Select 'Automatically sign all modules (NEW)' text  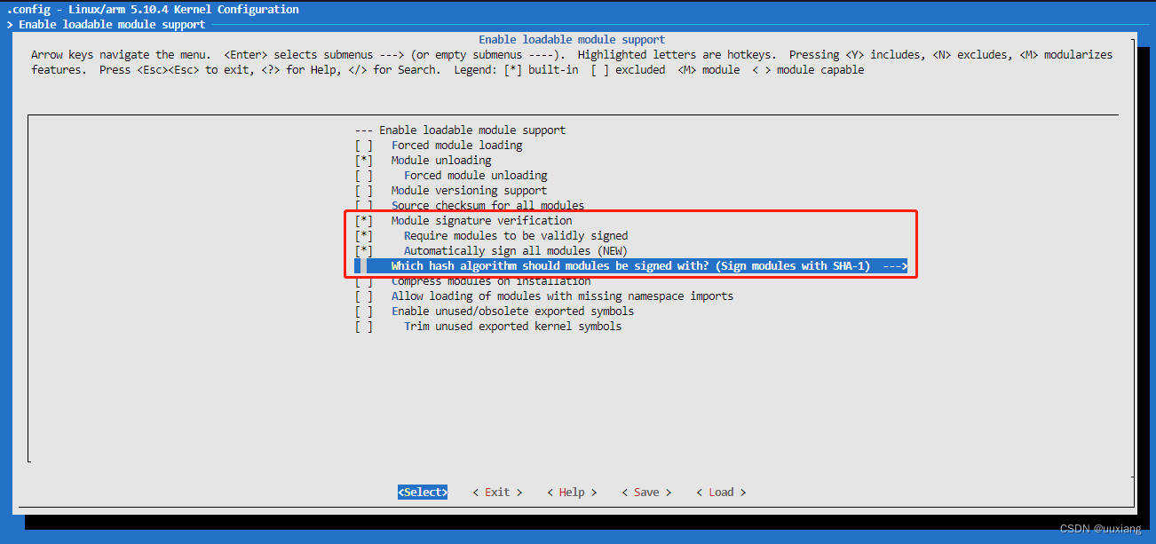[x=516, y=251]
